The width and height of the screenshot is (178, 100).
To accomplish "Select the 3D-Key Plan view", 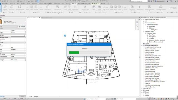I will pos(154,30).
